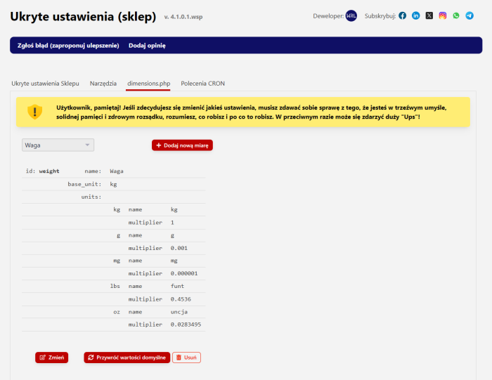Open the developer WRL logo link
Viewport: 492px width, 380px height.
(x=351, y=15)
